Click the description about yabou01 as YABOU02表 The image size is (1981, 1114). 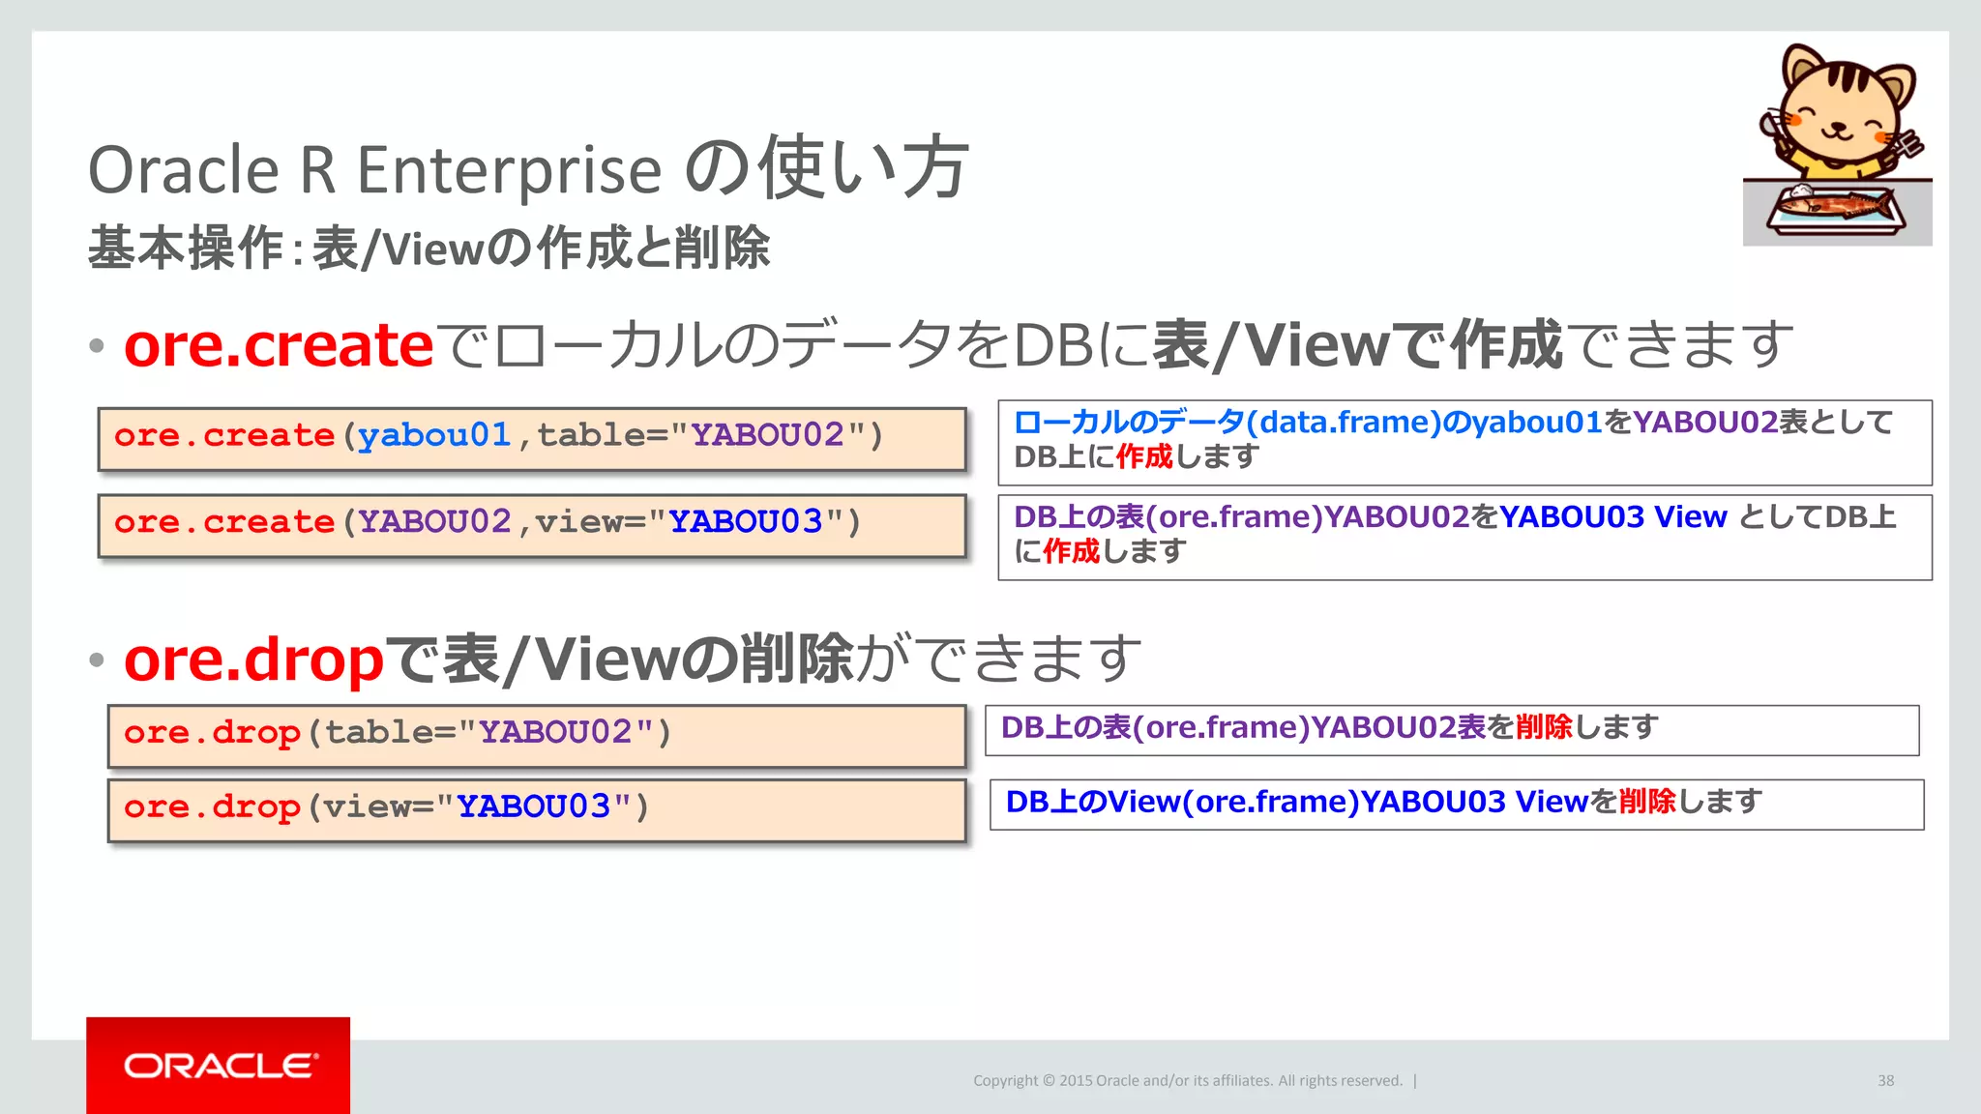coord(1464,442)
